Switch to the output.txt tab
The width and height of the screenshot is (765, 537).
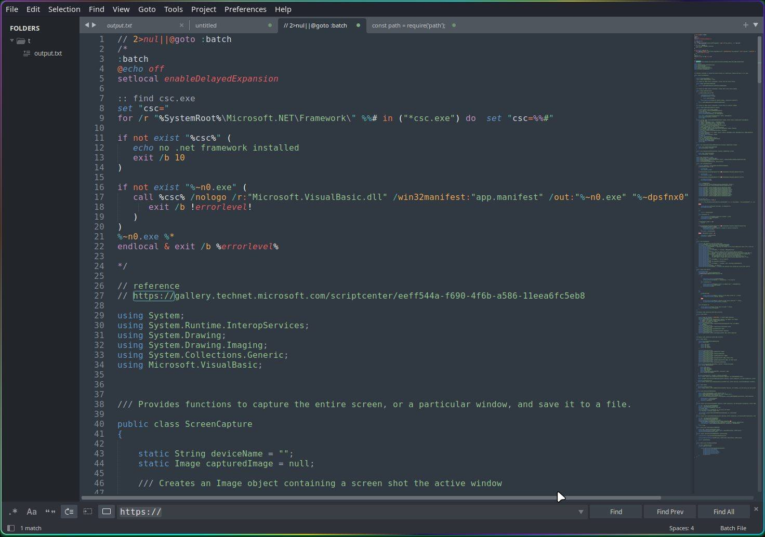click(x=135, y=25)
